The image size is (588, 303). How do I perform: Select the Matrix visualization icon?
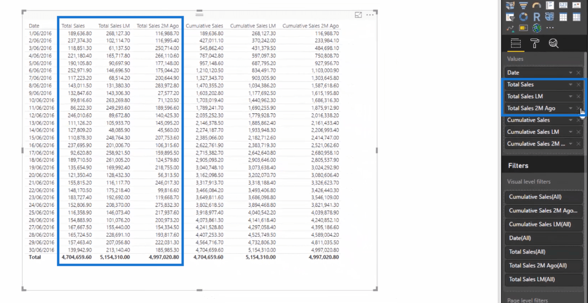(577, 17)
